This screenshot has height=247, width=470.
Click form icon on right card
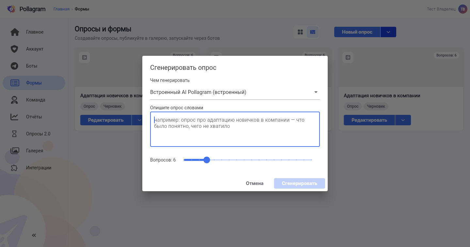(x=348, y=57)
